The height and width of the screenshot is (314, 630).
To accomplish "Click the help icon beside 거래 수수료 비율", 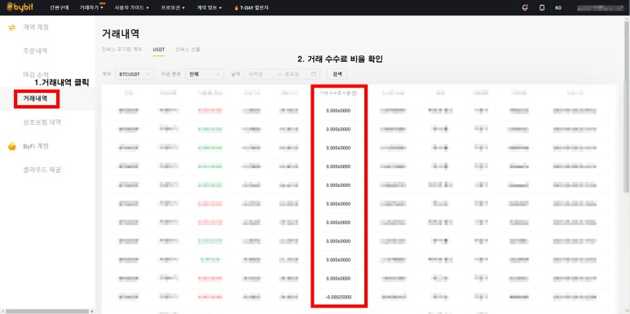I will pos(354,93).
